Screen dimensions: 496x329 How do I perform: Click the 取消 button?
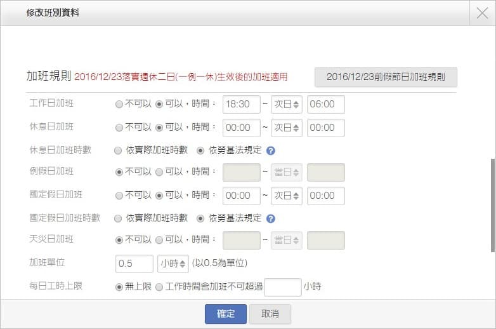(270, 314)
